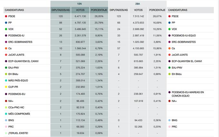
Task: Click PP 10N percentage 20,79%
Action: [99, 23]
